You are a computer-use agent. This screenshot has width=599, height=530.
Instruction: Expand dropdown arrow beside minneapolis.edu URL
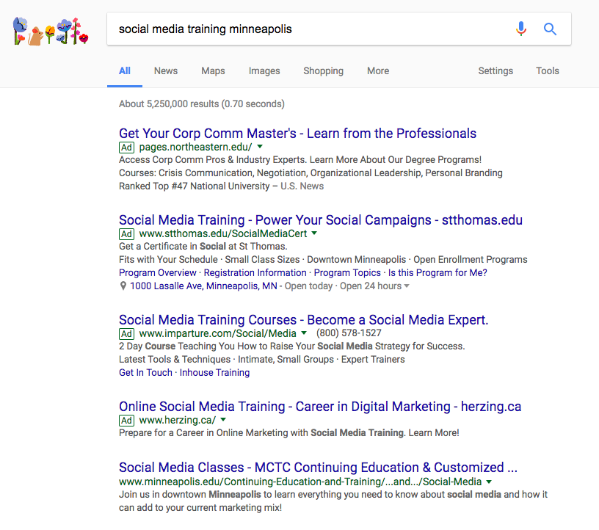coord(489,482)
